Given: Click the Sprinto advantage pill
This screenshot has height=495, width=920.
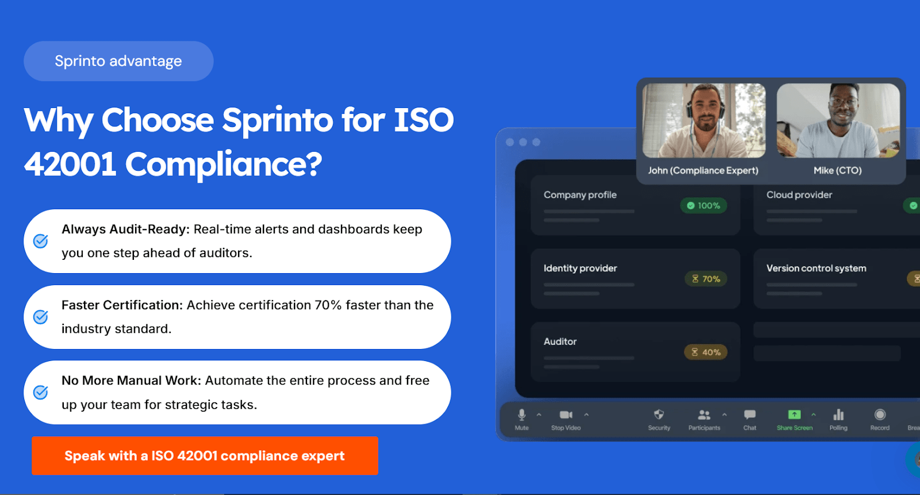Looking at the screenshot, I should (118, 61).
